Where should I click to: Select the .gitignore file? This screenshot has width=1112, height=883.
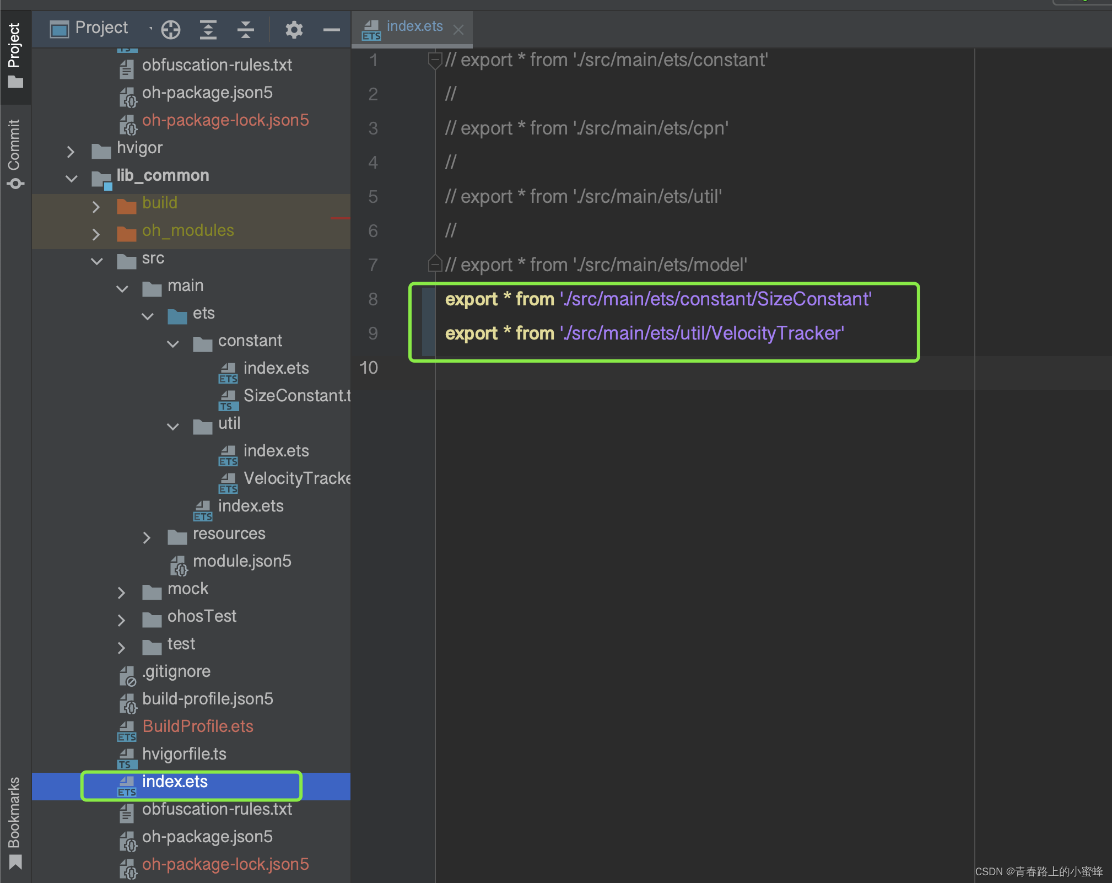tap(176, 671)
